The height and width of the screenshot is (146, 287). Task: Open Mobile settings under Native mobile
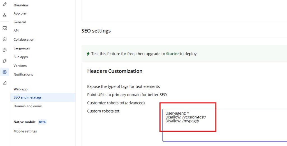25,131
